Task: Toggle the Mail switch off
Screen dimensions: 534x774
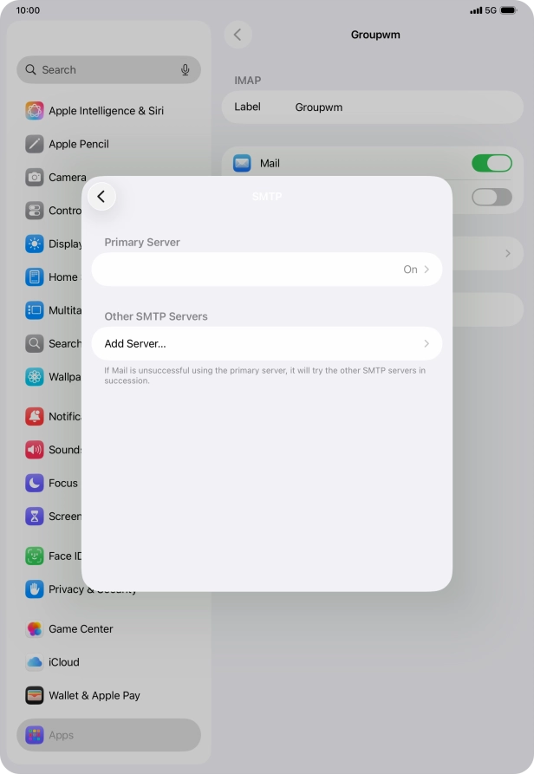Action: coord(491,163)
